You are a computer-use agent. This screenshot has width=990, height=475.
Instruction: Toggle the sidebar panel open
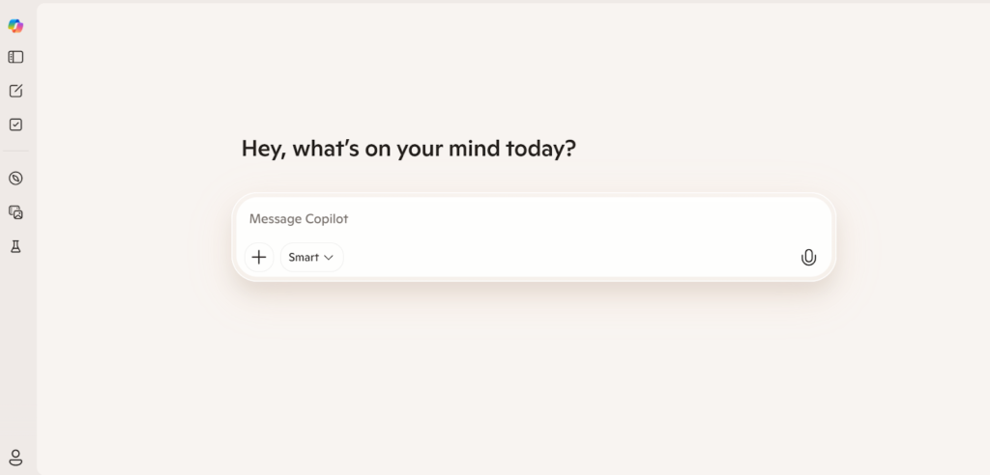coord(15,57)
